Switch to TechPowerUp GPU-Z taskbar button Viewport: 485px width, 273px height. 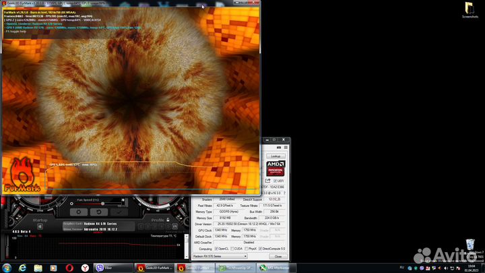(x=236, y=268)
